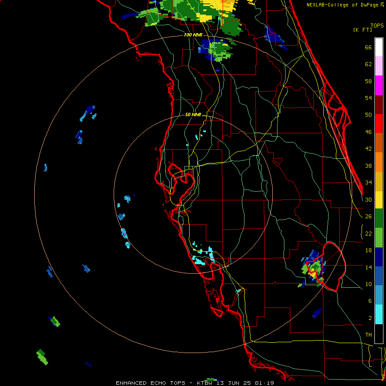Click legend value 6
Screen dimensions: 386x386
click(370, 301)
